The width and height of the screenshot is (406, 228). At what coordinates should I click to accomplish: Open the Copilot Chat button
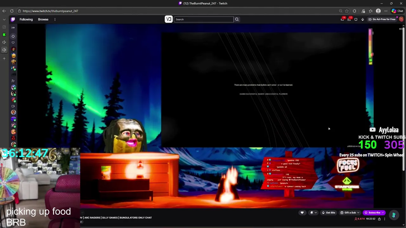(397, 11)
